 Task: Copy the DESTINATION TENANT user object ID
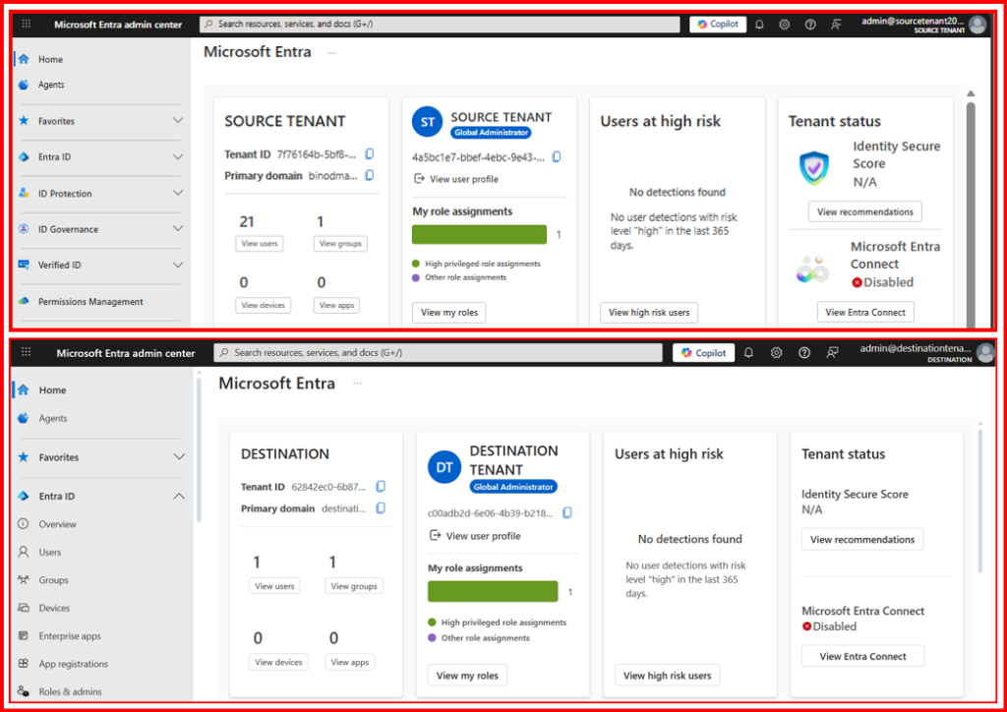click(x=566, y=513)
